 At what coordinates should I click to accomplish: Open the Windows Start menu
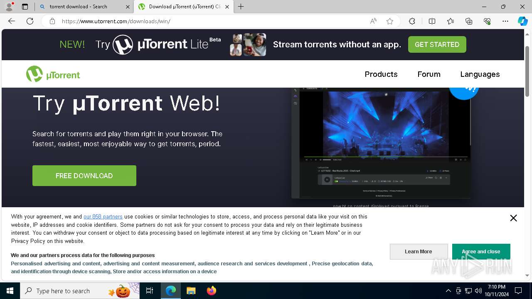(10, 291)
